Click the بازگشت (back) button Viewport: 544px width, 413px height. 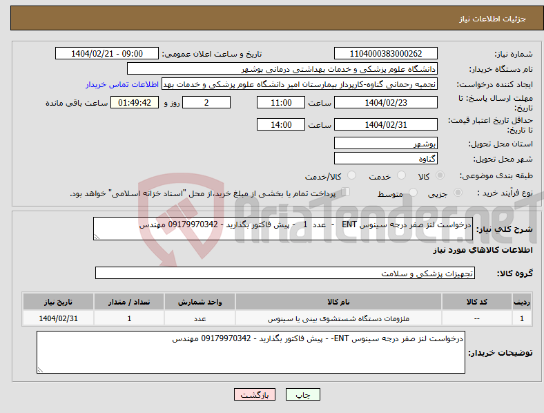(255, 394)
